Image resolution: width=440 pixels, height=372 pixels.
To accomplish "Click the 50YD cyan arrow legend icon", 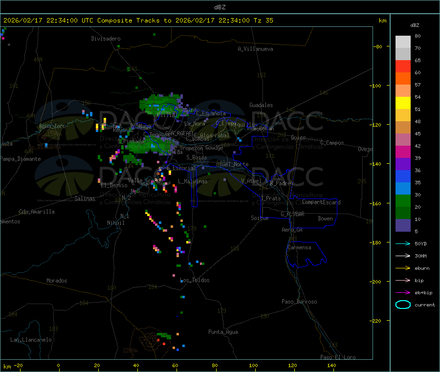I will [403, 243].
